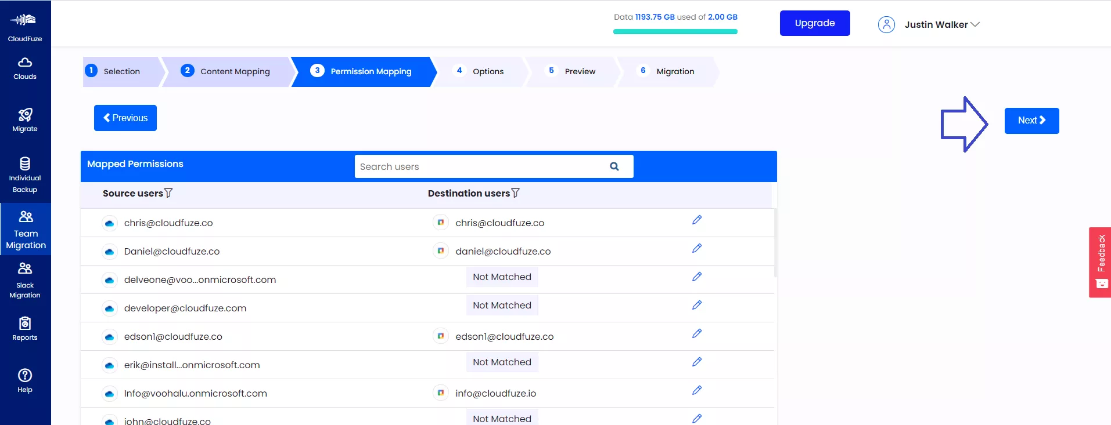Click the Next button

(x=1031, y=121)
